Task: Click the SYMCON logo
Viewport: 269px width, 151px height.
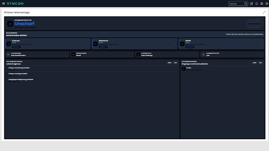Action: tap(15, 4)
